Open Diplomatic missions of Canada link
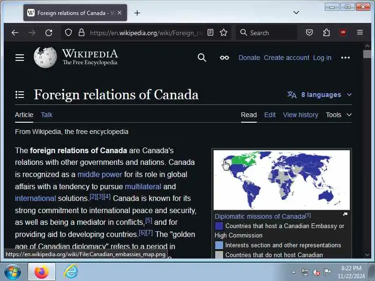The height and width of the screenshot is (281, 375). click(260, 216)
